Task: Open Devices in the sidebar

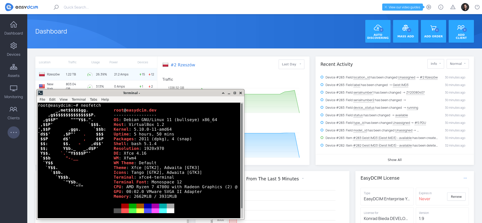Action: pos(14,49)
